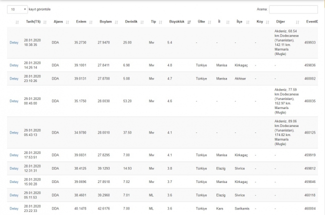Click Detay for 29.01.2020 00:45:00 event
This screenshot has height=215, width=325.
coord(14,101)
